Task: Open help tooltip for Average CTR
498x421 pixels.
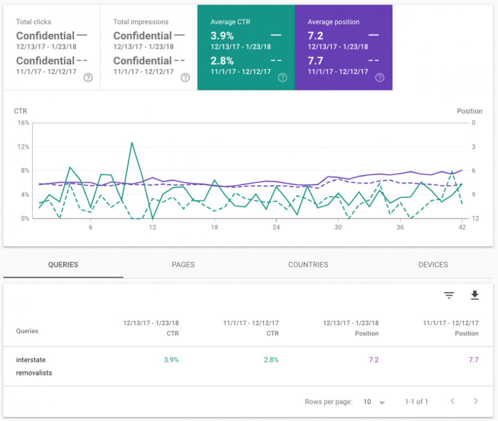Action: point(282,78)
